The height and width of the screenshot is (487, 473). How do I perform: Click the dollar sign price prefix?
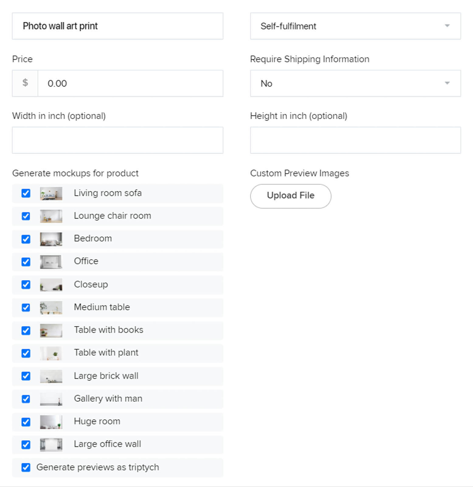25,83
